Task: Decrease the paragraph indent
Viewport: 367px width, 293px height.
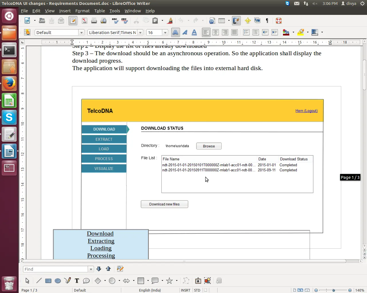Action: point(265,32)
